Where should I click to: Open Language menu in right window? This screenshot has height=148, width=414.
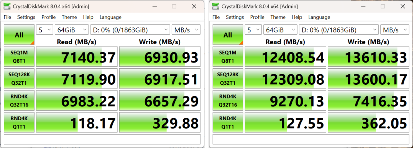pos(319,17)
